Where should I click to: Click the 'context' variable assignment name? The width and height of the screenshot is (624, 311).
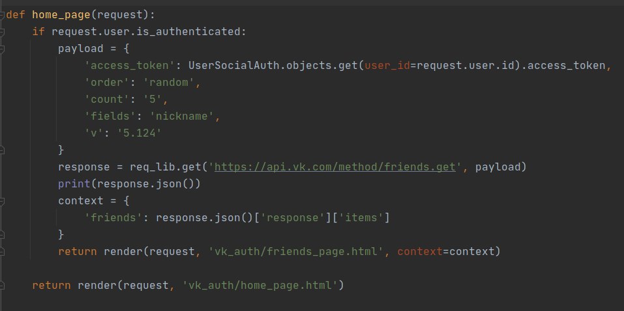click(x=81, y=200)
